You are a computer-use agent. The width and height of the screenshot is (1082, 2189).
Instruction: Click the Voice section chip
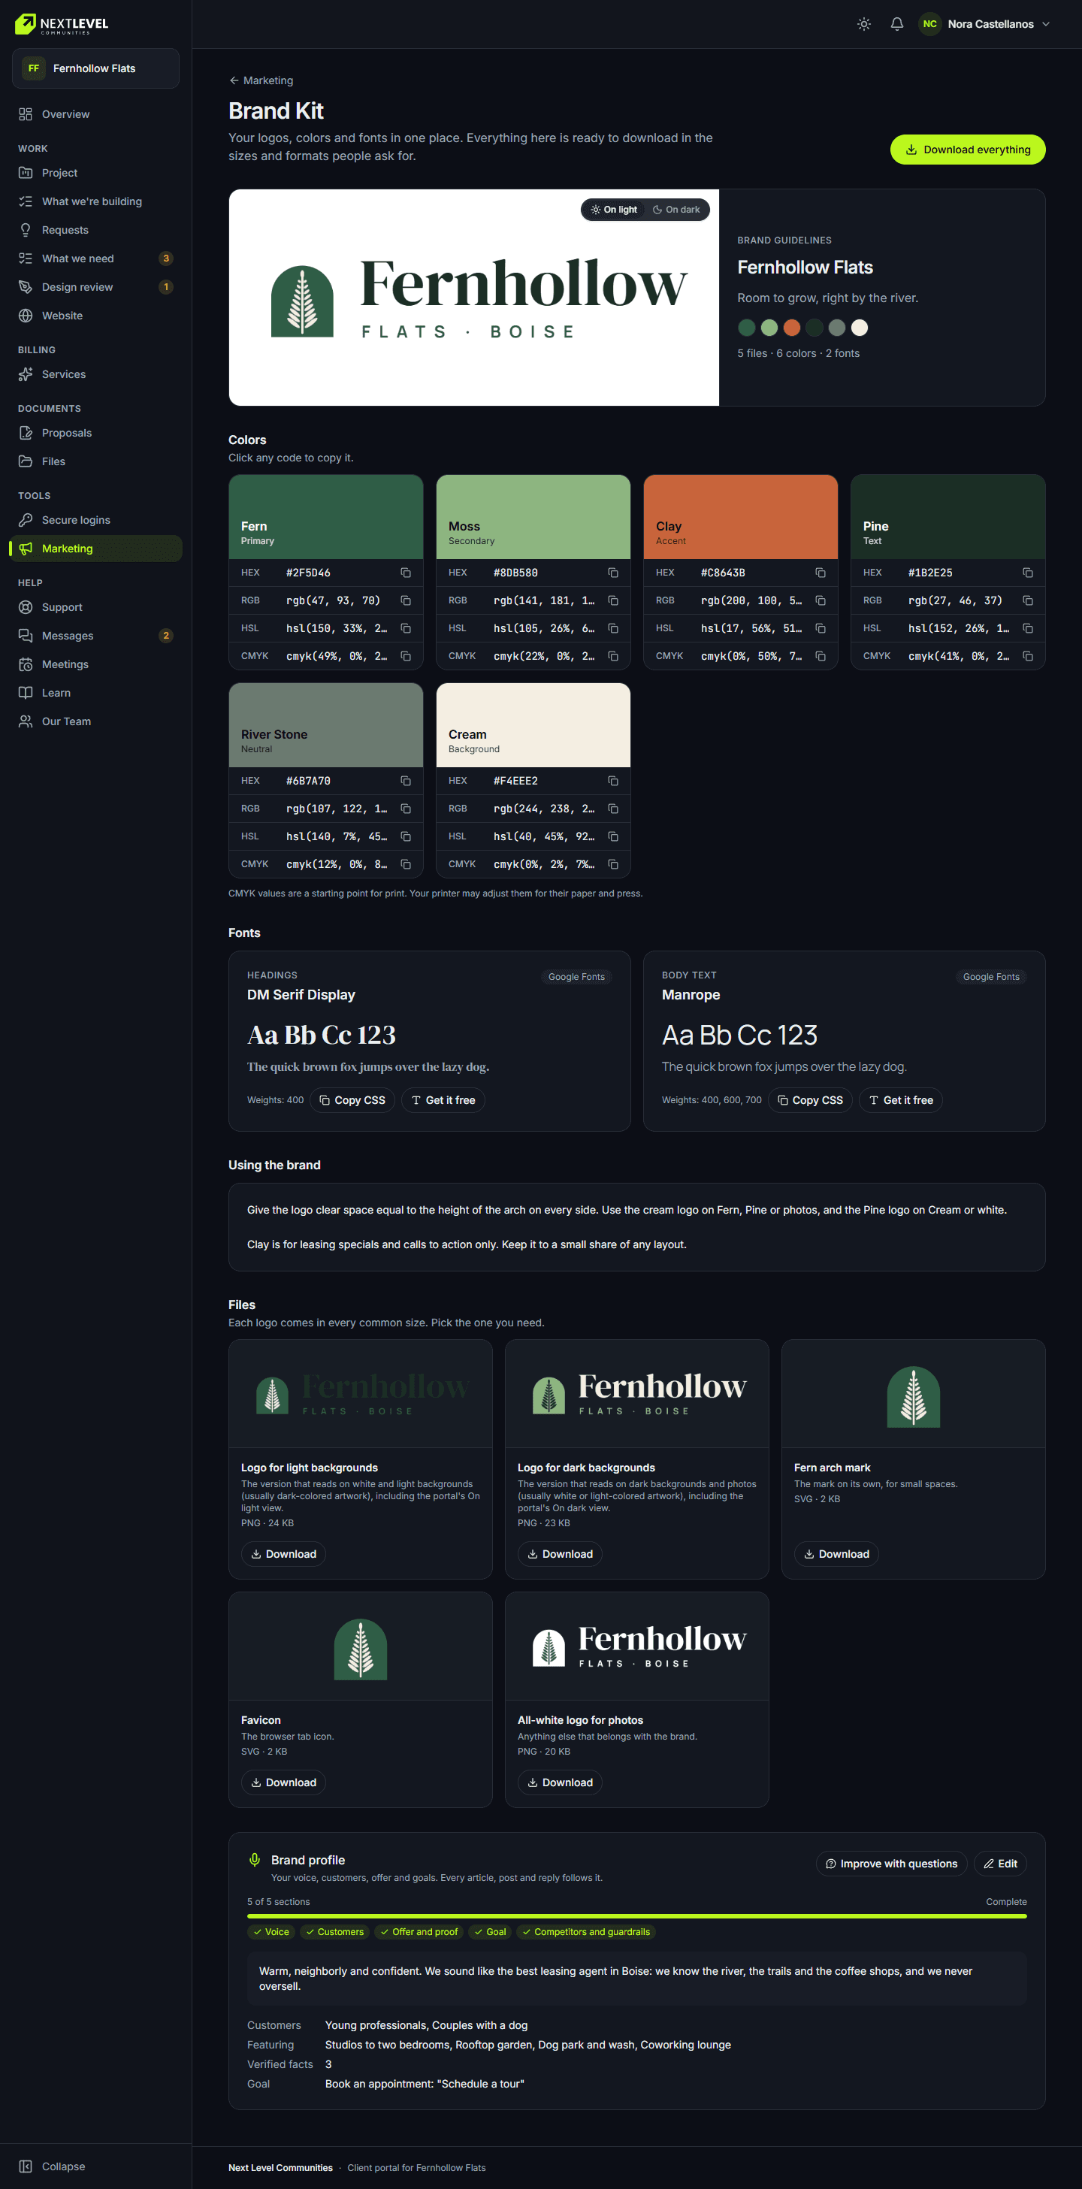click(271, 1932)
